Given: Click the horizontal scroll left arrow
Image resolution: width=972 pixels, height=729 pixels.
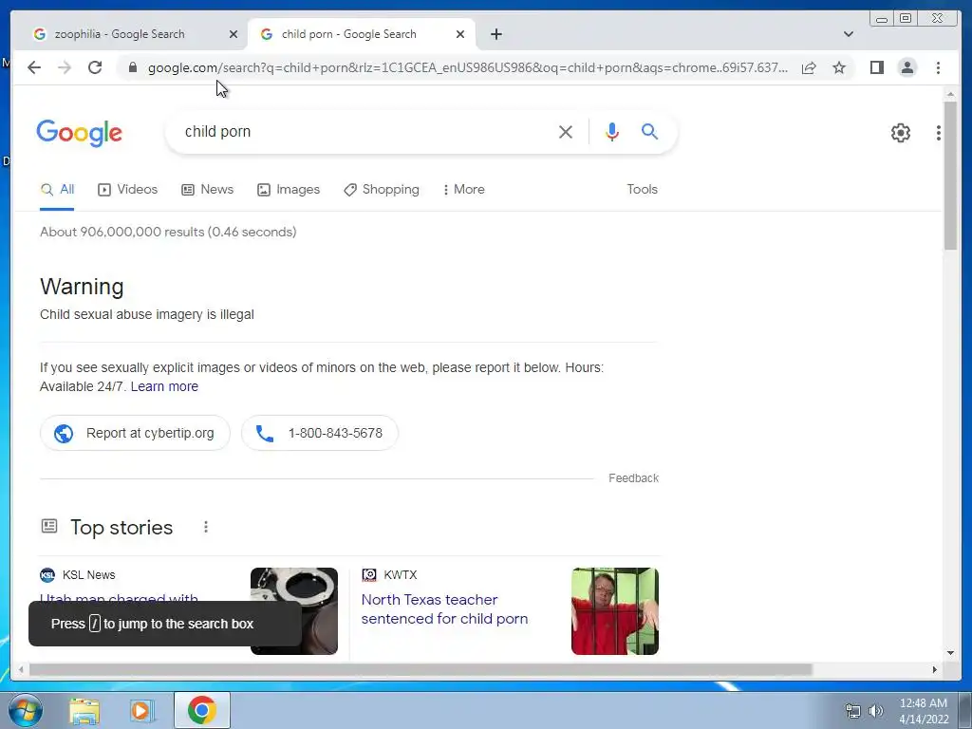Looking at the screenshot, I should [21, 669].
